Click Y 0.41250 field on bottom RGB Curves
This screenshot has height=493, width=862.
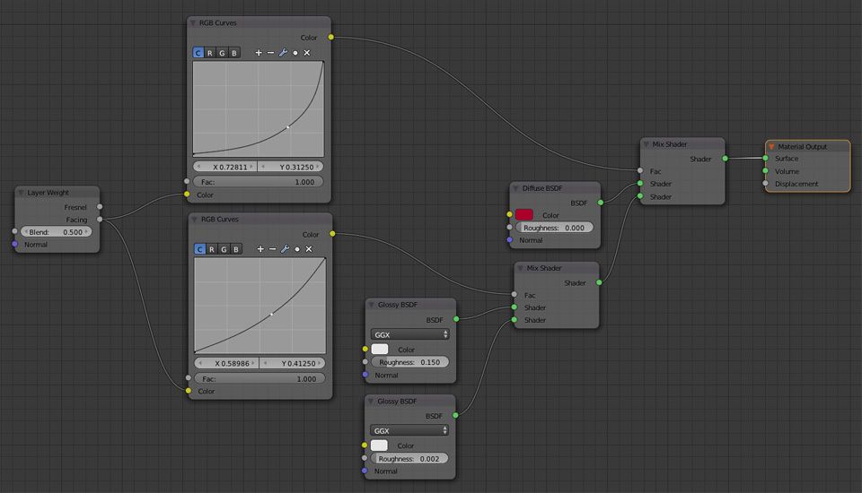coord(293,363)
